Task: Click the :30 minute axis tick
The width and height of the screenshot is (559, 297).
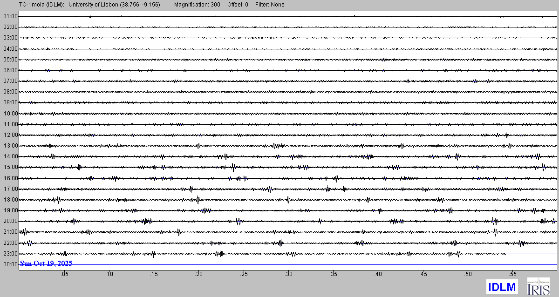Action: point(288,275)
